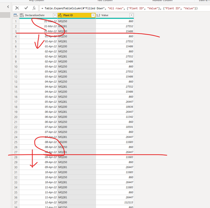Select row number 10
210x208 pixels.
click(16, 66)
